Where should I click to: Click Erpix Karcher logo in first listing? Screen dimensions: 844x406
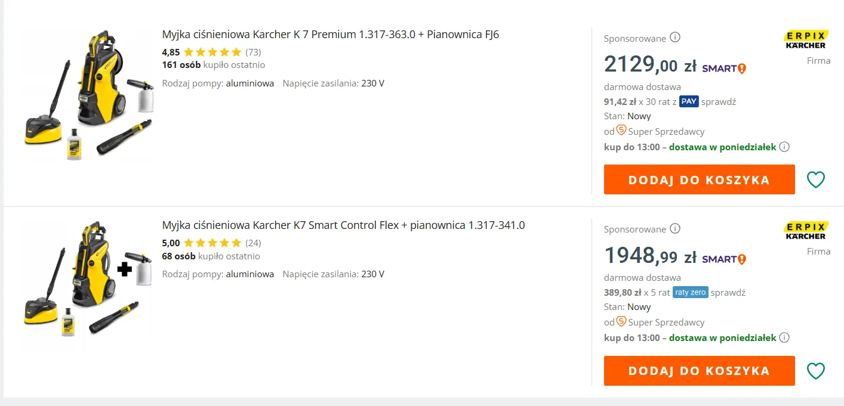pos(805,39)
